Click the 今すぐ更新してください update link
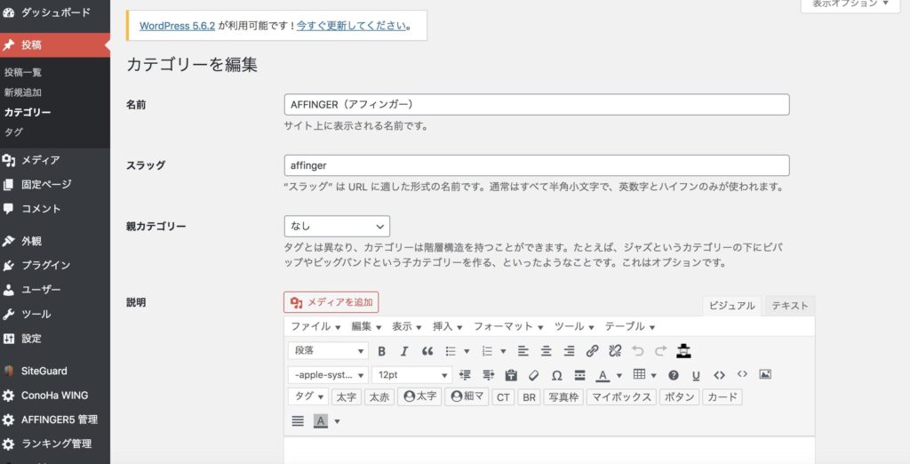This screenshot has height=464, width=910. (x=351, y=26)
